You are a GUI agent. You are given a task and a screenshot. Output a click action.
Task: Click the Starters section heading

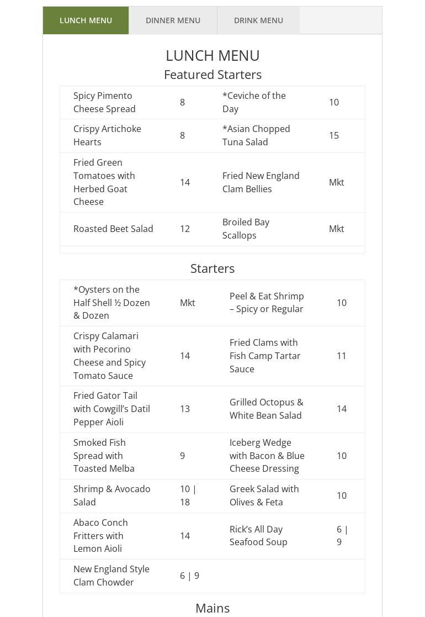(212, 268)
